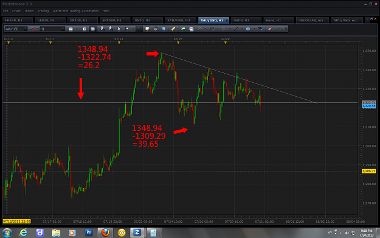
Task: Click the zoom out magnifier icon
Action: pos(111,29)
